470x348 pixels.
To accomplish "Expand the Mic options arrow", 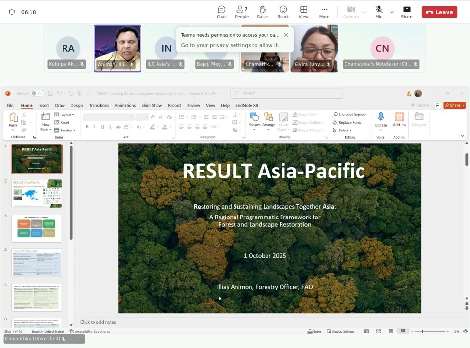I will click(x=392, y=12).
